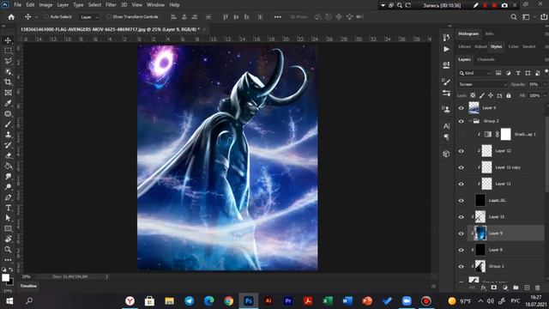Image resolution: width=549 pixels, height=309 pixels.
Task: Open the Image menu
Action: pyautogui.click(x=45, y=5)
